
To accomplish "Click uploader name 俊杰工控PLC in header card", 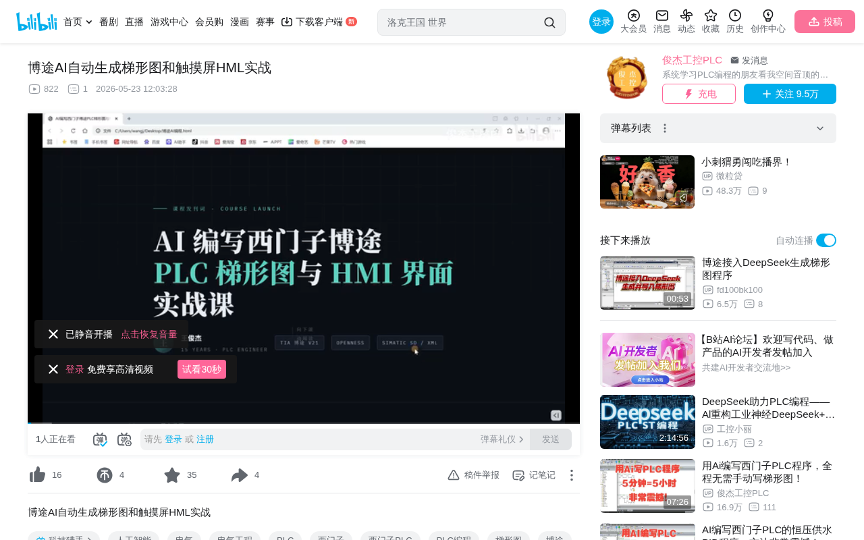I will point(692,60).
